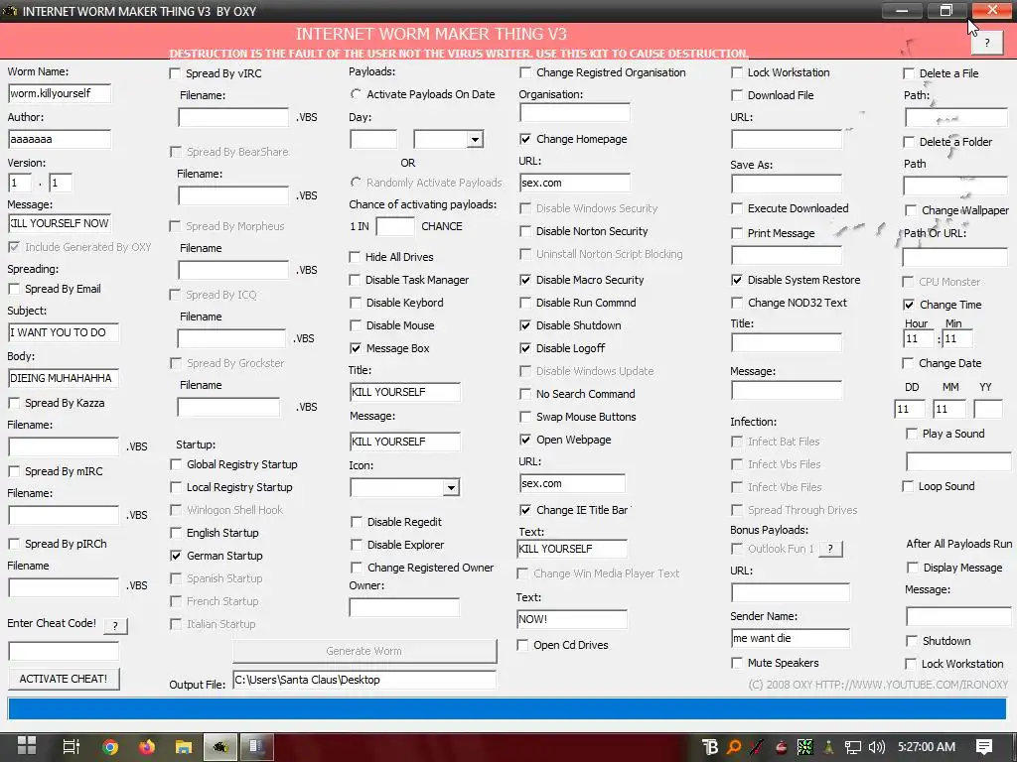
Task: Tick Play a Sound checkbox
Action: tap(912, 435)
